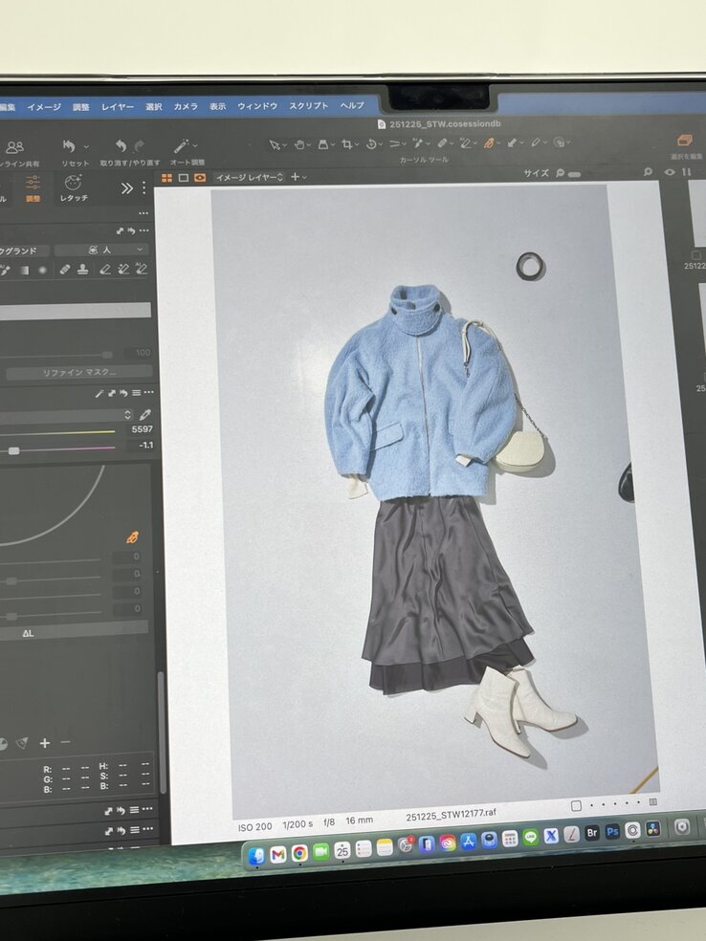Click the 選択を編集 icon

click(685, 141)
